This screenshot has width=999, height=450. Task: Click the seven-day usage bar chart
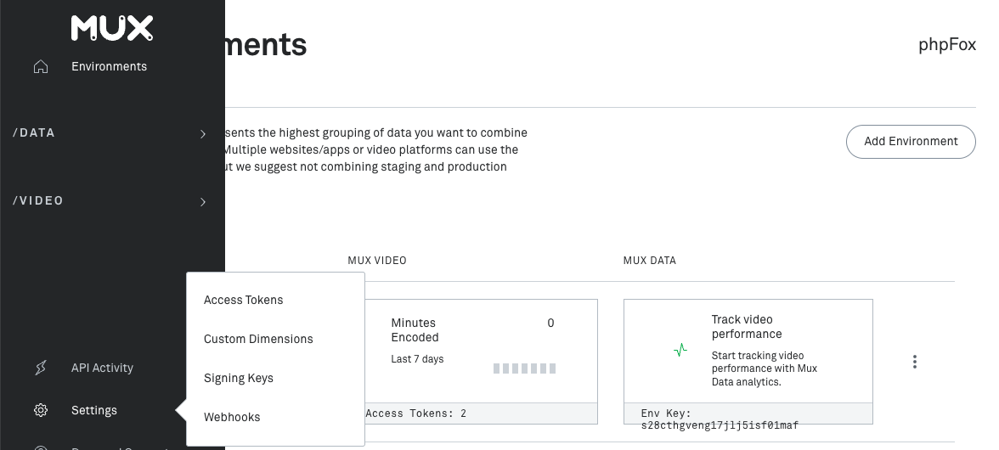pyautogui.click(x=524, y=368)
